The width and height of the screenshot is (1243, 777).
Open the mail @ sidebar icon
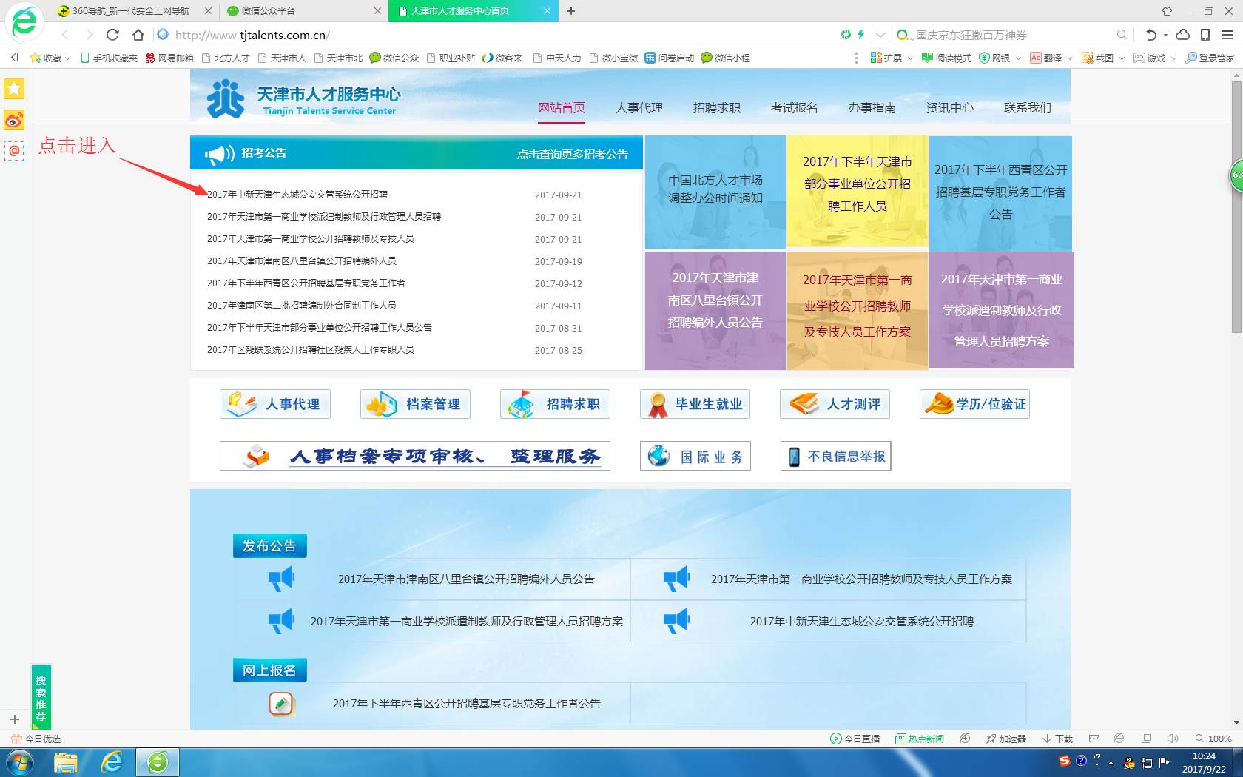14,150
